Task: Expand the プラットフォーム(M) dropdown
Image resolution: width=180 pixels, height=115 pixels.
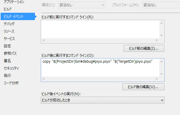Action: [161, 5]
